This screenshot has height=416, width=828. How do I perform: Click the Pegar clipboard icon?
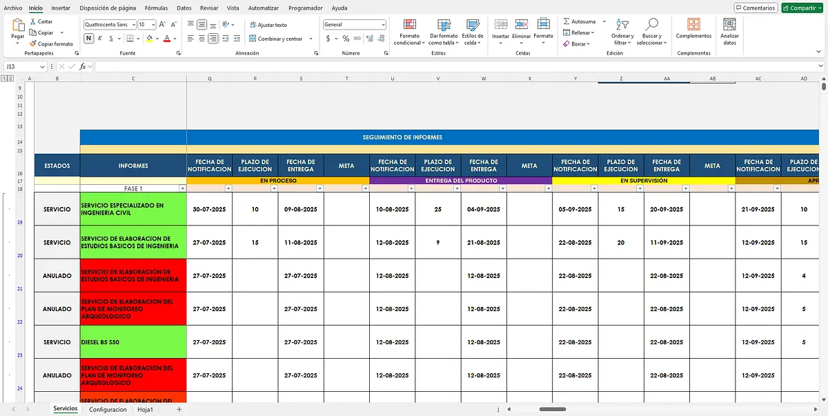pos(17,25)
